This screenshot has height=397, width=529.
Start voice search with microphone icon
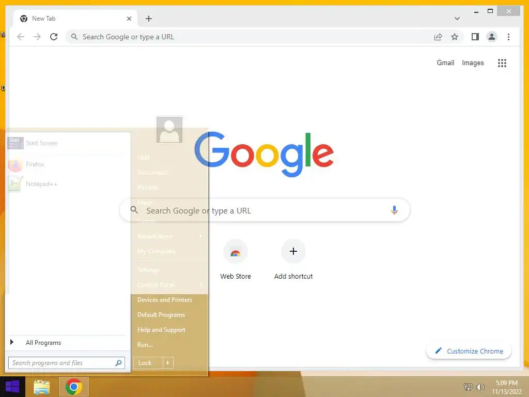coord(394,210)
